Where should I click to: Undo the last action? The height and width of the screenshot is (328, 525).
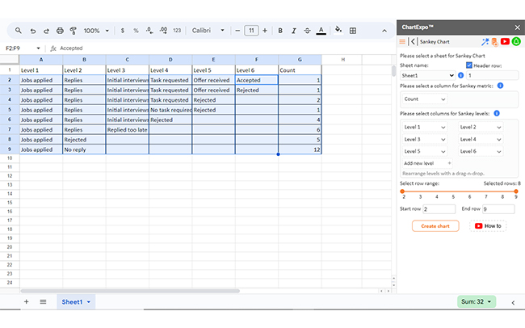point(33,31)
